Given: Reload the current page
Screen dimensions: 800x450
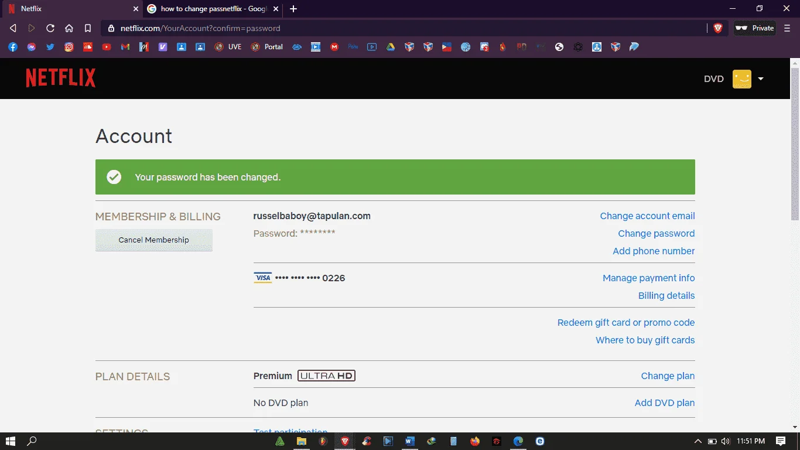Looking at the screenshot, I should 50,28.
